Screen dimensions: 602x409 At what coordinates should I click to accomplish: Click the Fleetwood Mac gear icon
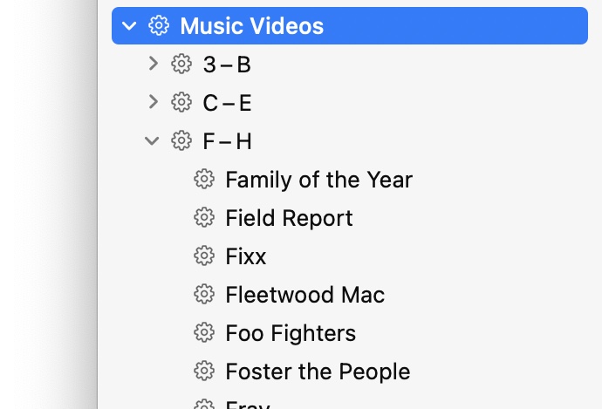point(203,295)
